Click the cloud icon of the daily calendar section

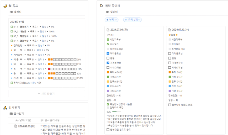pos(102,6)
